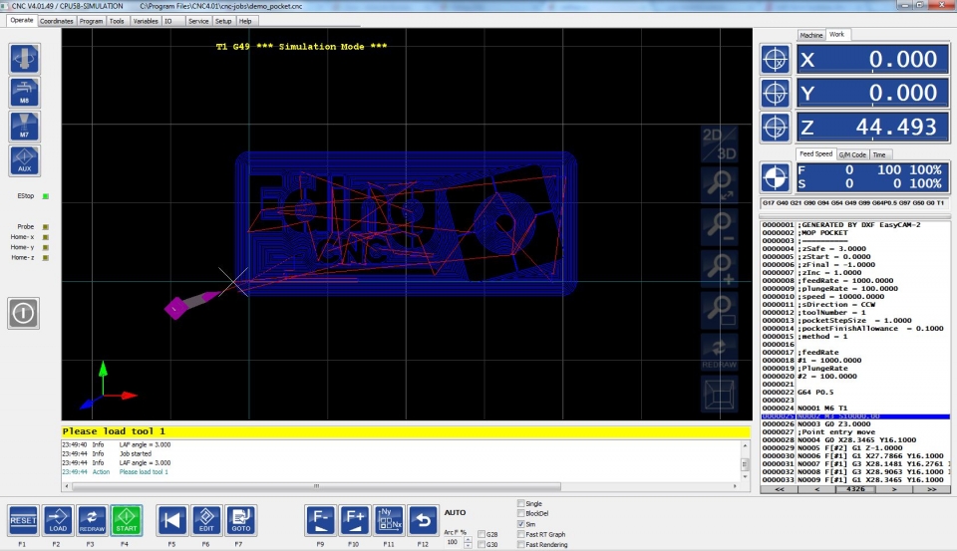
Task: Switch the view with 2D/3D button
Action: pyautogui.click(x=719, y=144)
